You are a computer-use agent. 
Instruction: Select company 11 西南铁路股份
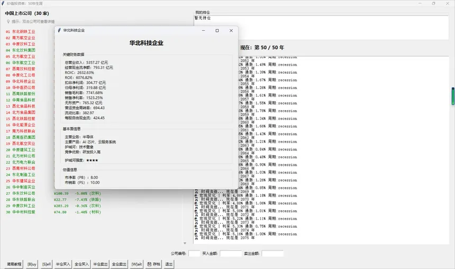point(21,94)
